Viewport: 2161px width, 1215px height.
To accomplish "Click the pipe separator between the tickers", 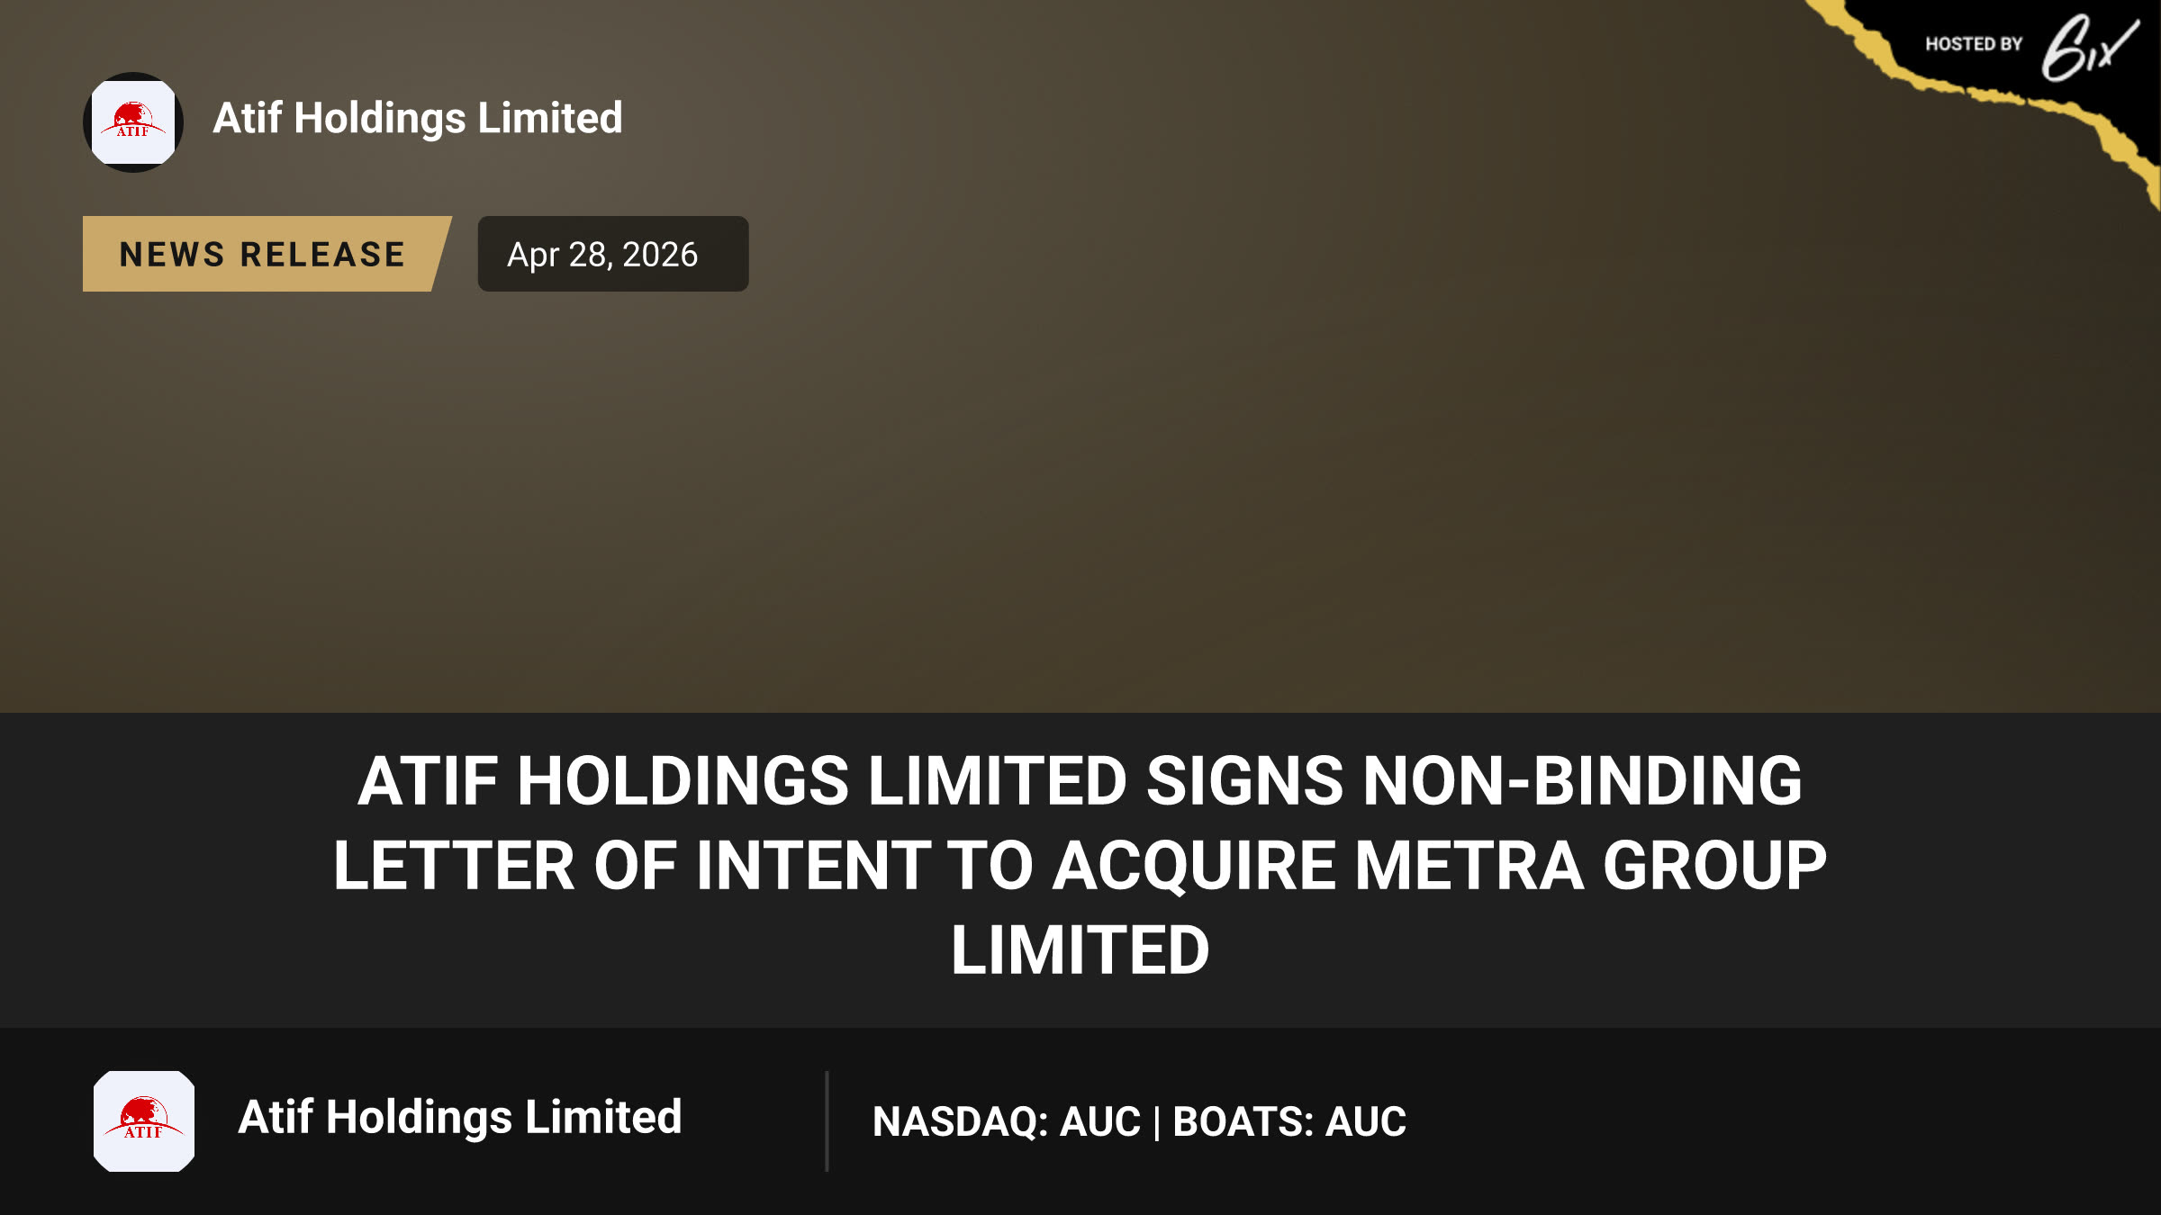I will (x=1157, y=1122).
